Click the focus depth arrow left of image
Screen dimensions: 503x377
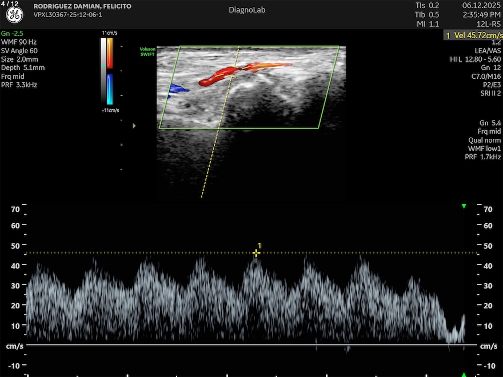pyautogui.click(x=134, y=125)
